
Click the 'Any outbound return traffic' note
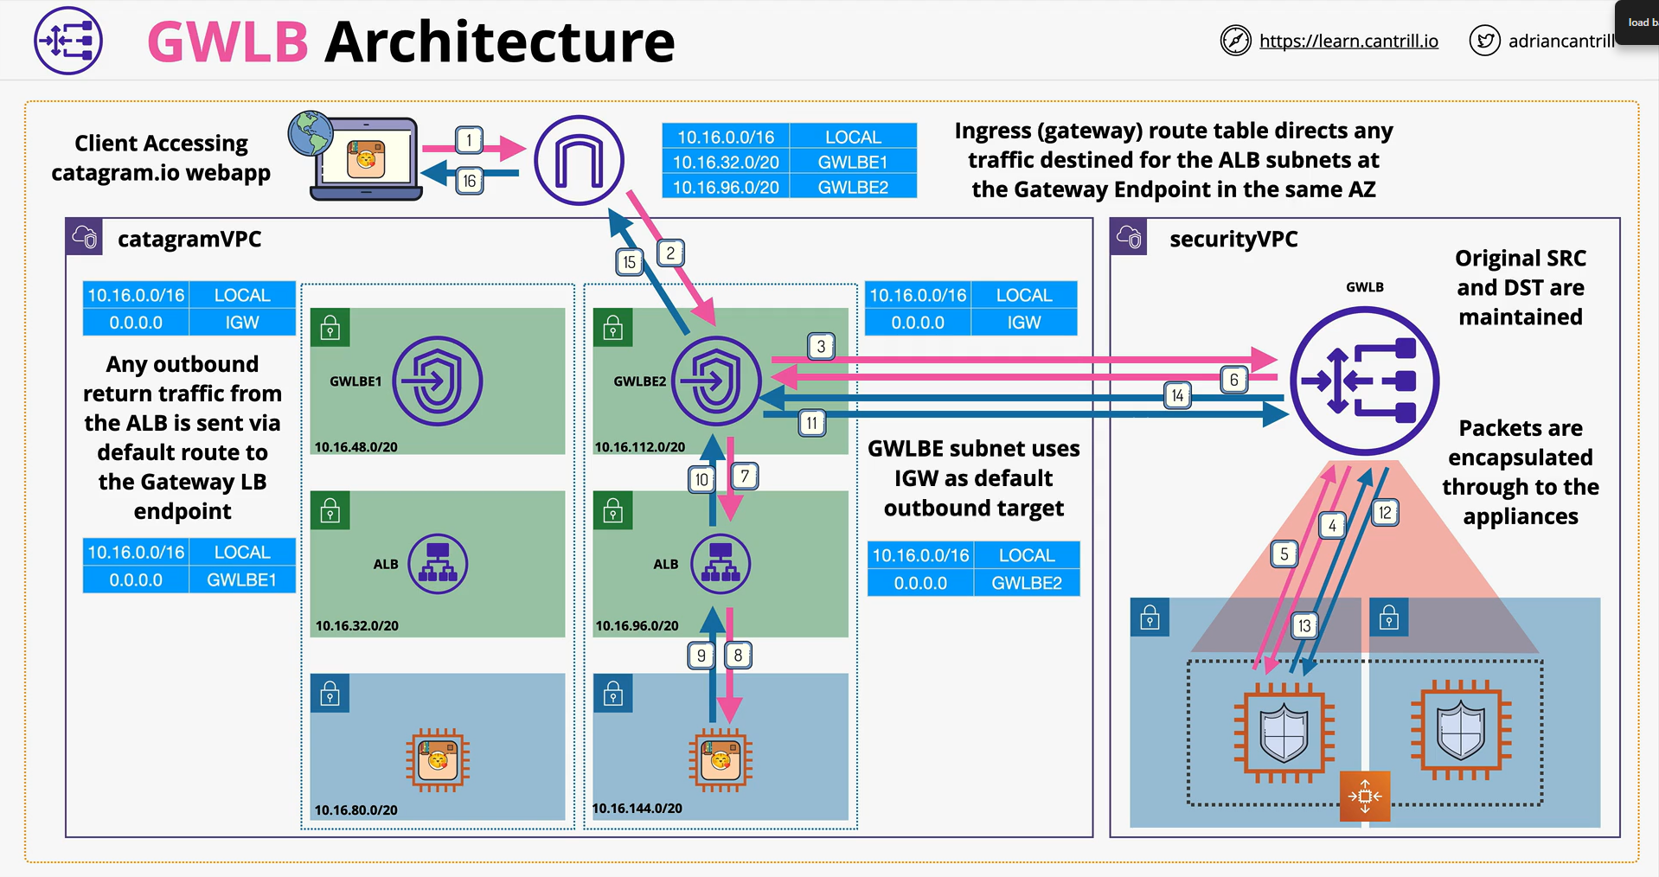pyautogui.click(x=183, y=437)
